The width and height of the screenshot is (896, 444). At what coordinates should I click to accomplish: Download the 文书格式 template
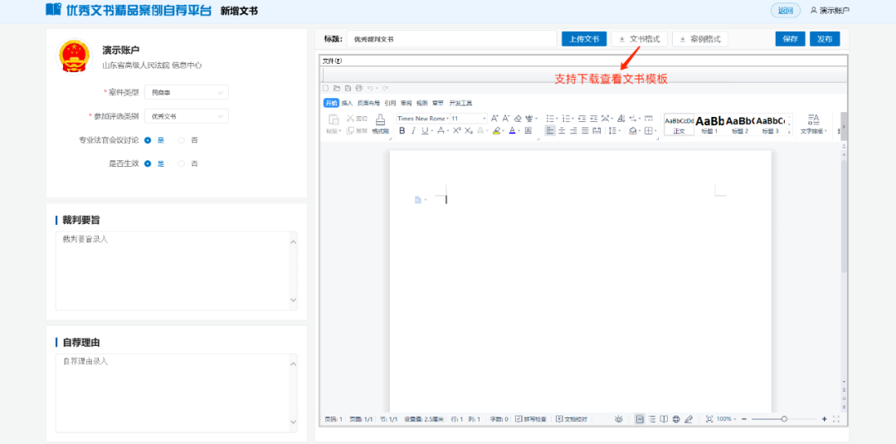tap(640, 39)
